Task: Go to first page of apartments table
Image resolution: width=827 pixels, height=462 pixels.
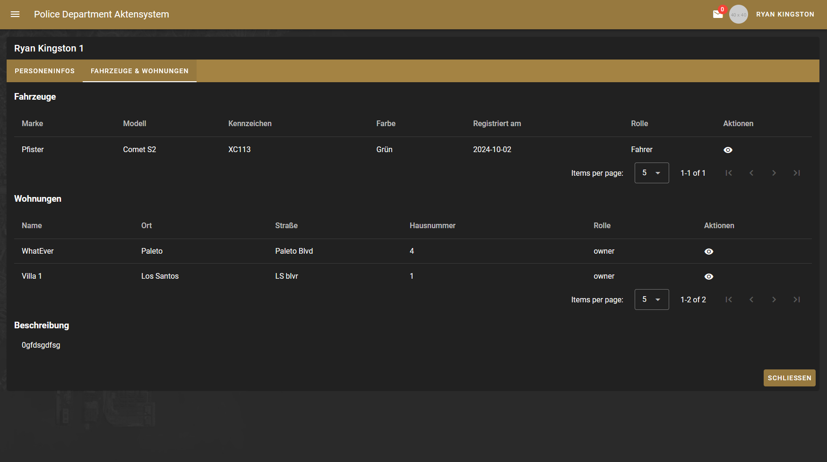Action: [729, 299]
